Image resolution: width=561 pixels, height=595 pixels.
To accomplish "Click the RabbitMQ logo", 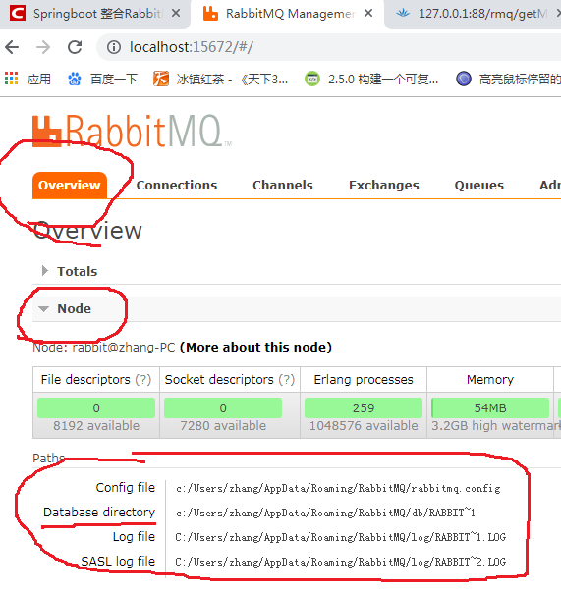I will pyautogui.click(x=132, y=131).
